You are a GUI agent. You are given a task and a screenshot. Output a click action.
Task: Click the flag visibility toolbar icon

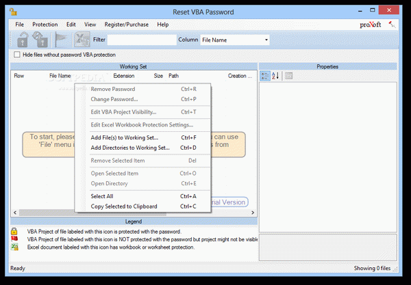tap(60, 40)
